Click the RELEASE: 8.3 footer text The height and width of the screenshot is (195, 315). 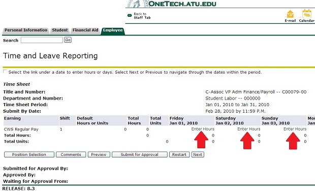point(18,189)
